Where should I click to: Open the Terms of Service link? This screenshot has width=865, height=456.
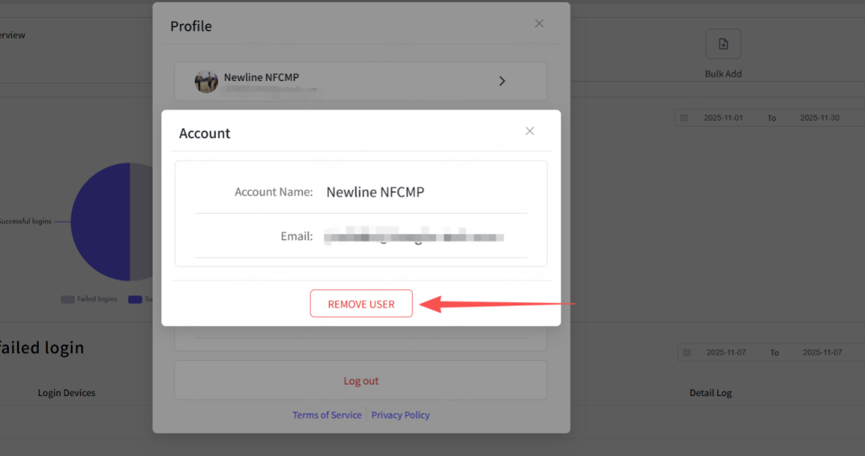tap(327, 415)
